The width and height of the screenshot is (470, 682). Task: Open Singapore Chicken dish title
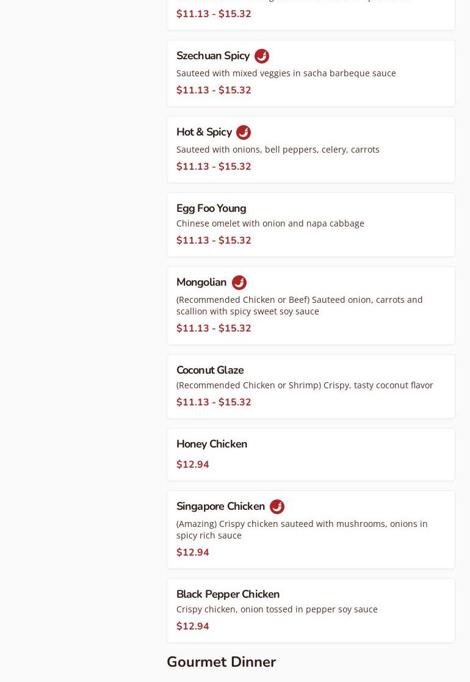coord(220,507)
